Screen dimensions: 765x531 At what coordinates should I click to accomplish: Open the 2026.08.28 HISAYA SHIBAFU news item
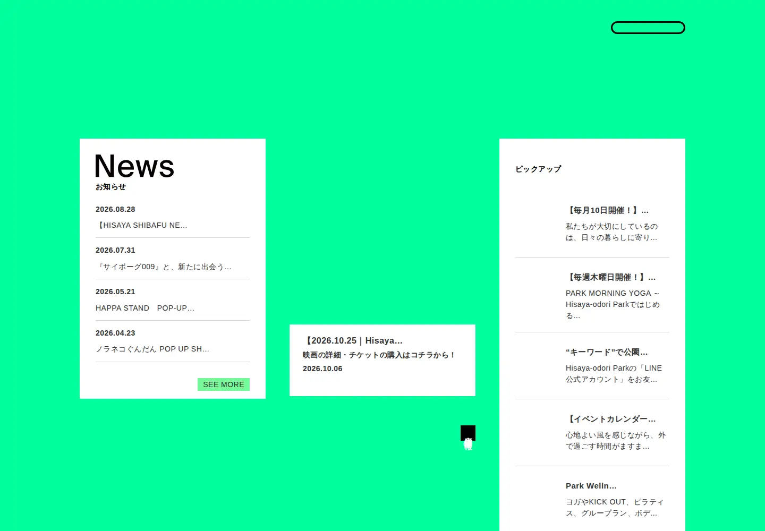pyautogui.click(x=173, y=217)
